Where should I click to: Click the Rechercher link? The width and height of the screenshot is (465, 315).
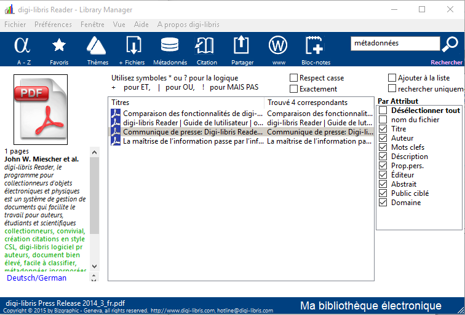(447, 63)
